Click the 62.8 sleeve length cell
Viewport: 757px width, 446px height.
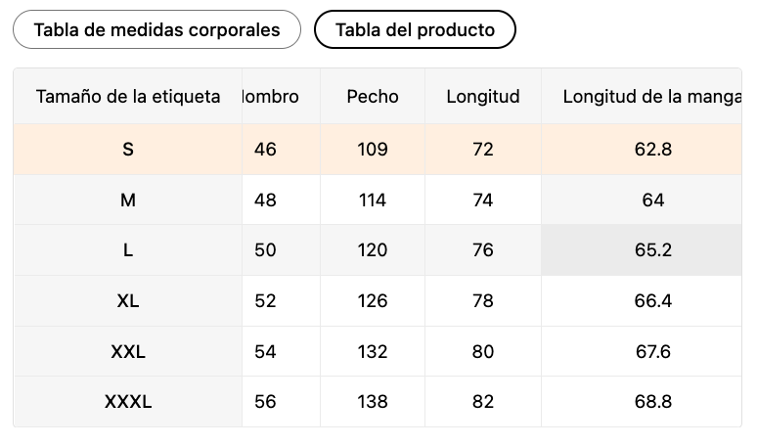(x=652, y=150)
